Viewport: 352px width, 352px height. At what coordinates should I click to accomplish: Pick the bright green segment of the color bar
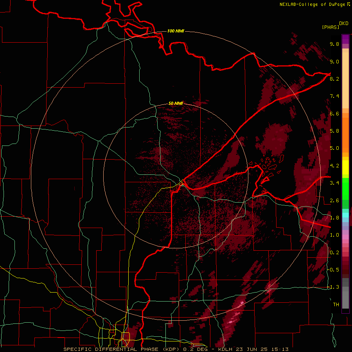(x=345, y=189)
